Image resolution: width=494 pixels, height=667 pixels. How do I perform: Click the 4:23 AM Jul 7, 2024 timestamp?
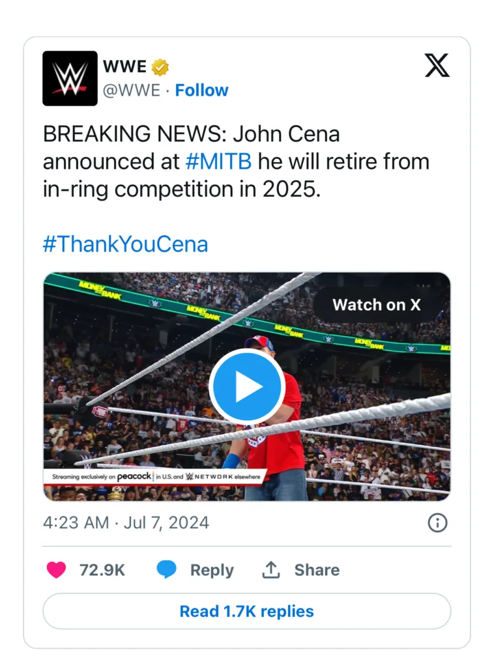point(126,522)
